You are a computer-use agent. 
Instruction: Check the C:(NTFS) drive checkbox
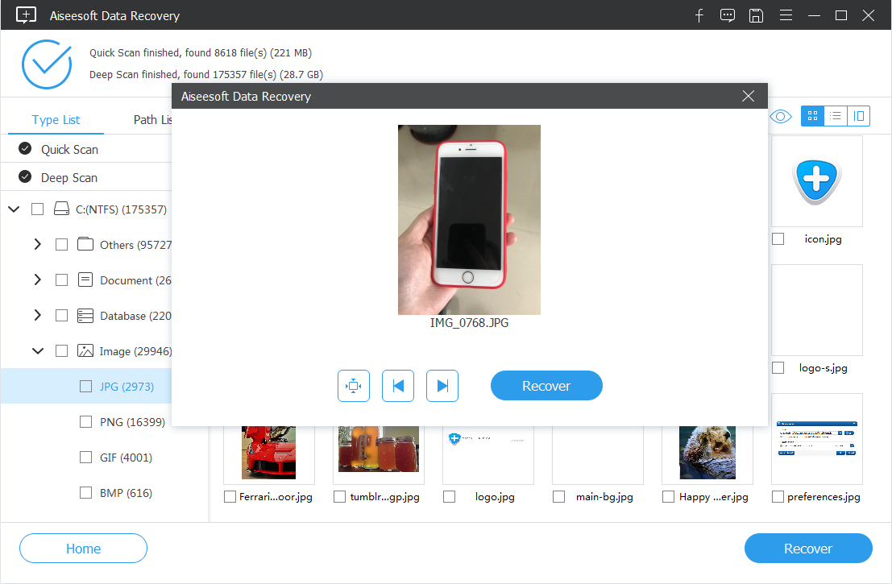38,209
